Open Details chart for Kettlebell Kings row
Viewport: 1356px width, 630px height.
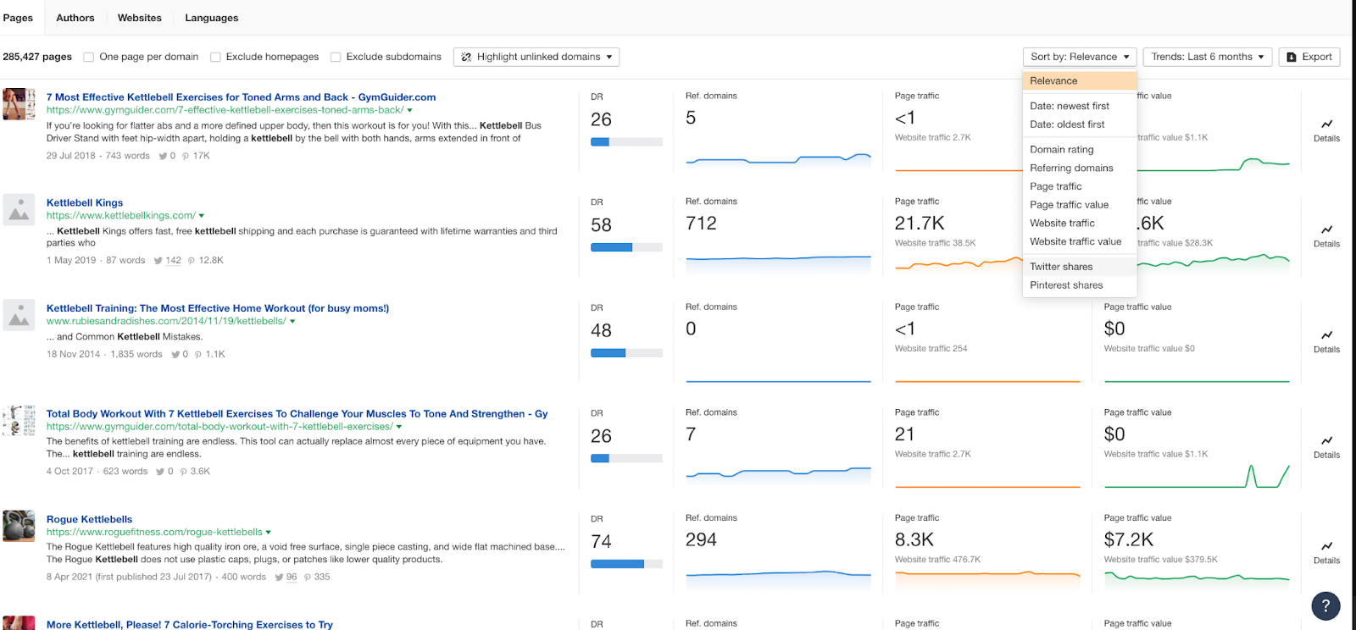[1326, 236]
